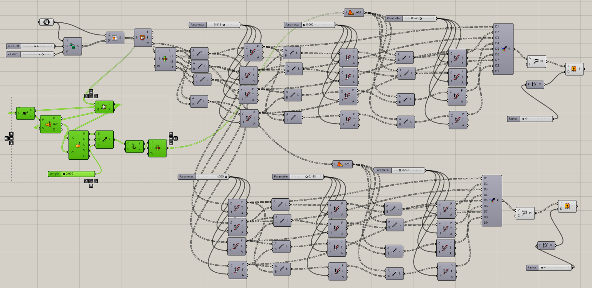Select the Deconstruct Brep component icon
The image size is (592, 288).
[x=143, y=38]
